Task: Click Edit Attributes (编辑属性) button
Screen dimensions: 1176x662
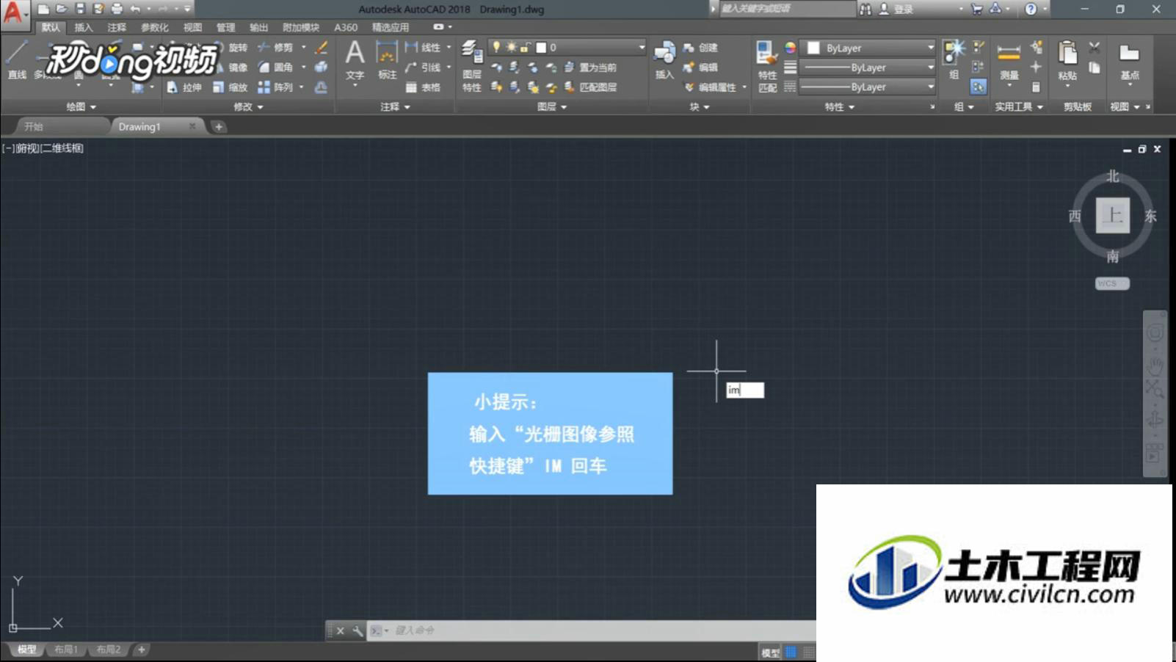Action: point(710,87)
